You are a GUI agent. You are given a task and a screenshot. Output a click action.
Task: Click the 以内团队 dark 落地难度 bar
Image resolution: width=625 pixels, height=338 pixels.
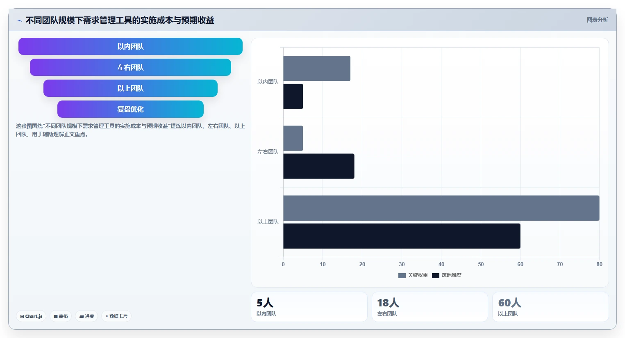pyautogui.click(x=293, y=96)
